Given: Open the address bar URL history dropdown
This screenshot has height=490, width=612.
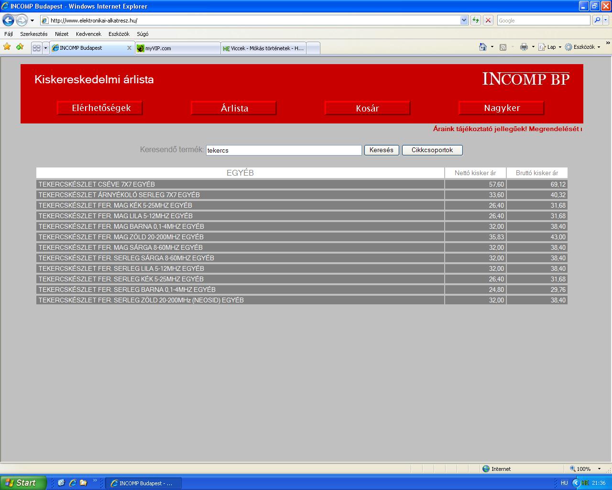Looking at the screenshot, I should pyautogui.click(x=464, y=20).
